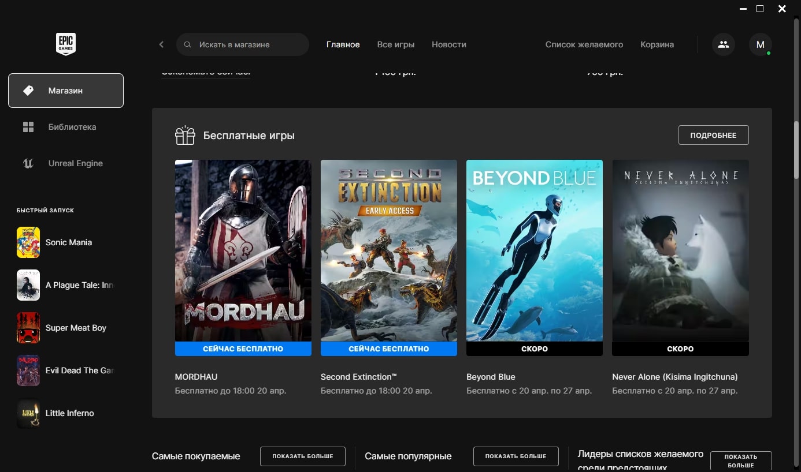Click the gift box icon beside Бесплатные игры
Screen dimensions: 801x472
186,136
